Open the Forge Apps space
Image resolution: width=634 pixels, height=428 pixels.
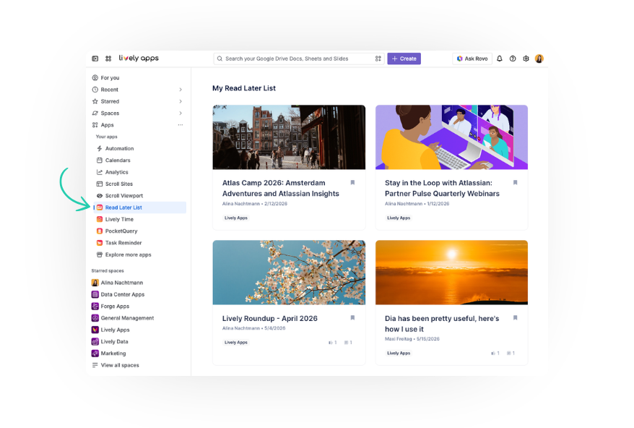point(115,306)
